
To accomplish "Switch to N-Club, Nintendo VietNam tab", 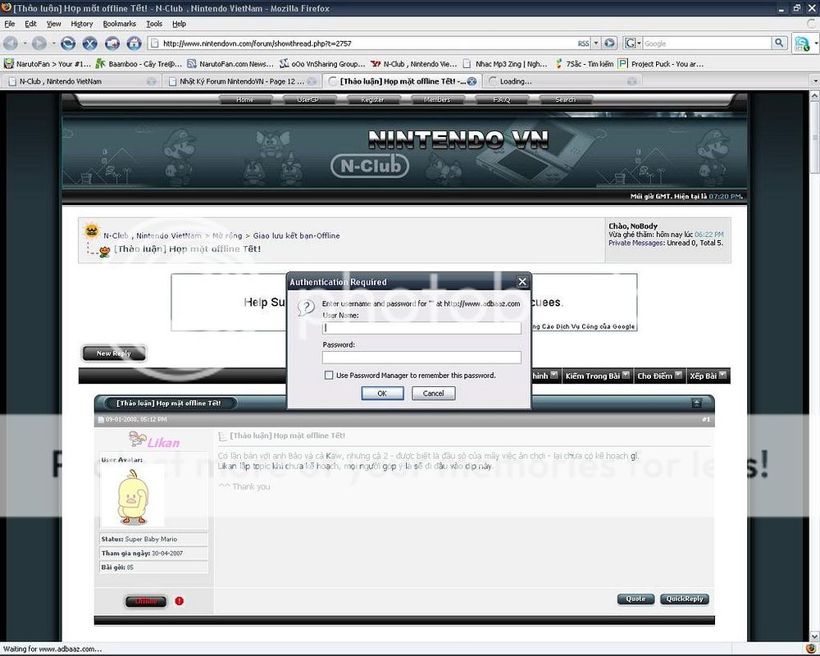I will [81, 81].
